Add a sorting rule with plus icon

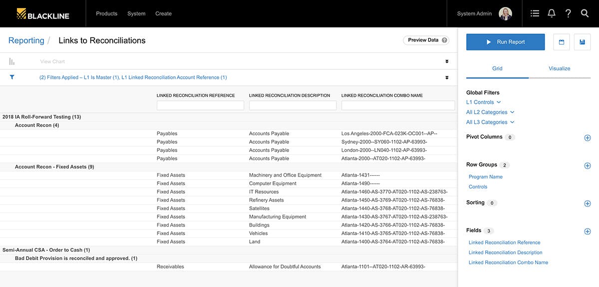(x=588, y=204)
